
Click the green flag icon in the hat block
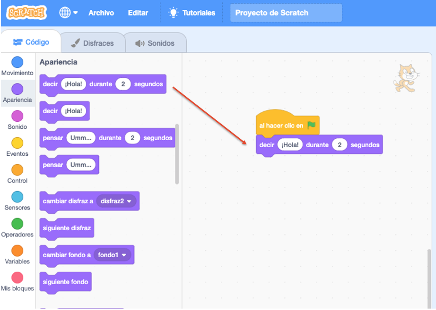(x=312, y=125)
